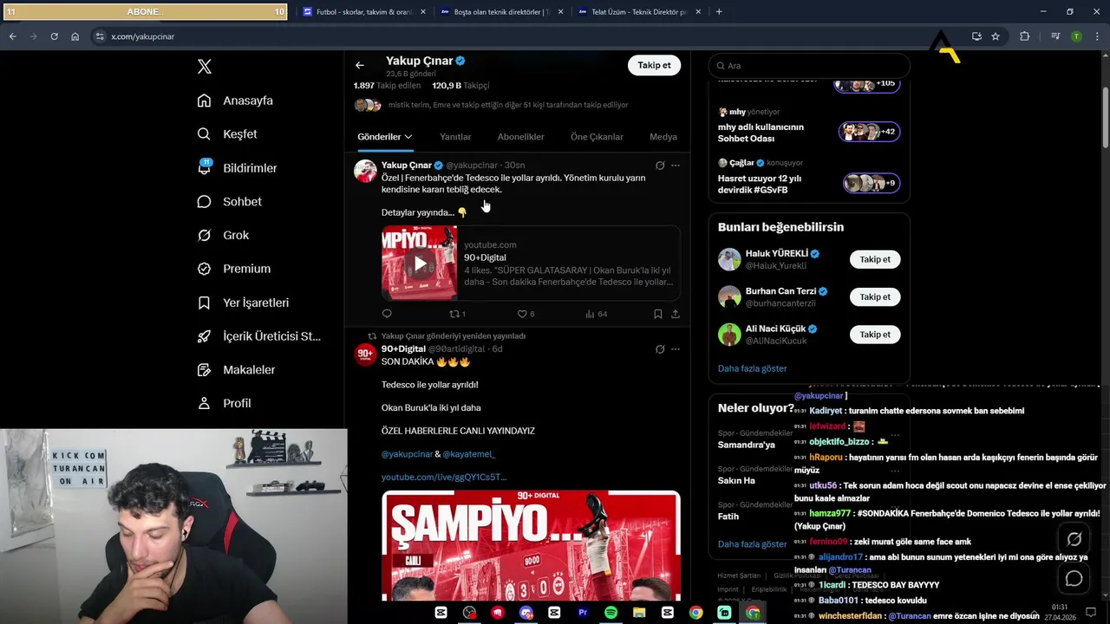Viewport: 1110px width, 624px height.
Task: Follow Burhan Can Terzi
Action: pos(875,296)
